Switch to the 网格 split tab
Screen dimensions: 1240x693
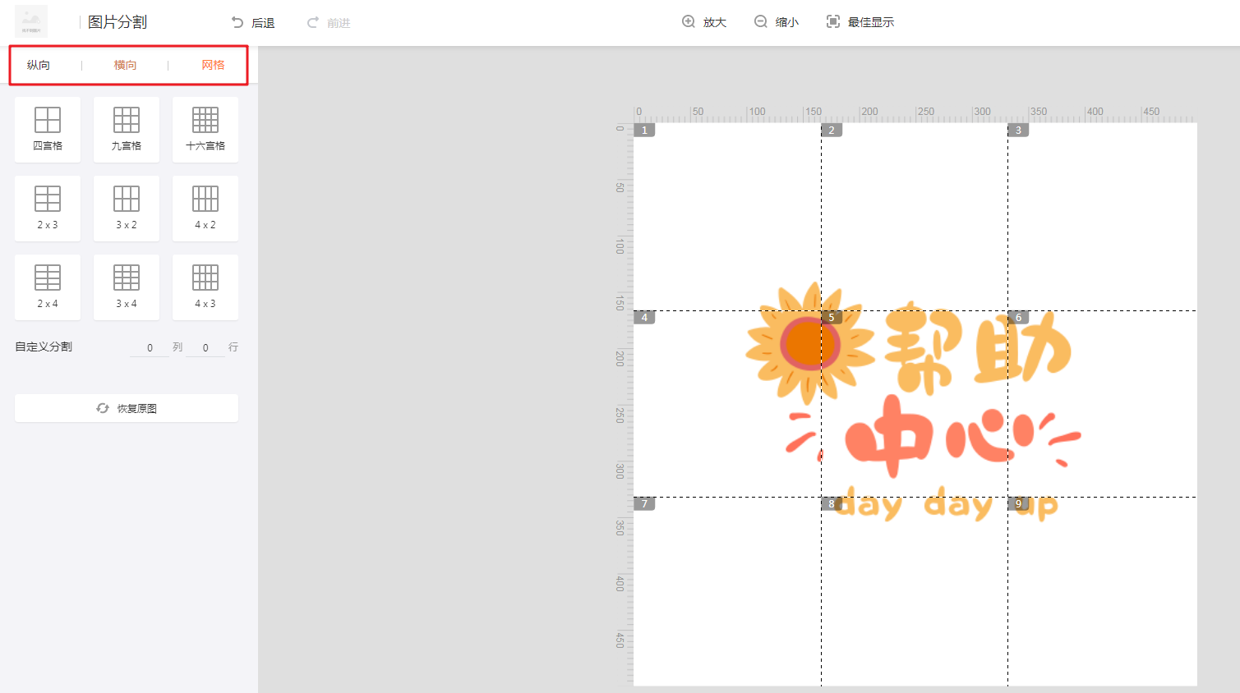click(x=213, y=65)
